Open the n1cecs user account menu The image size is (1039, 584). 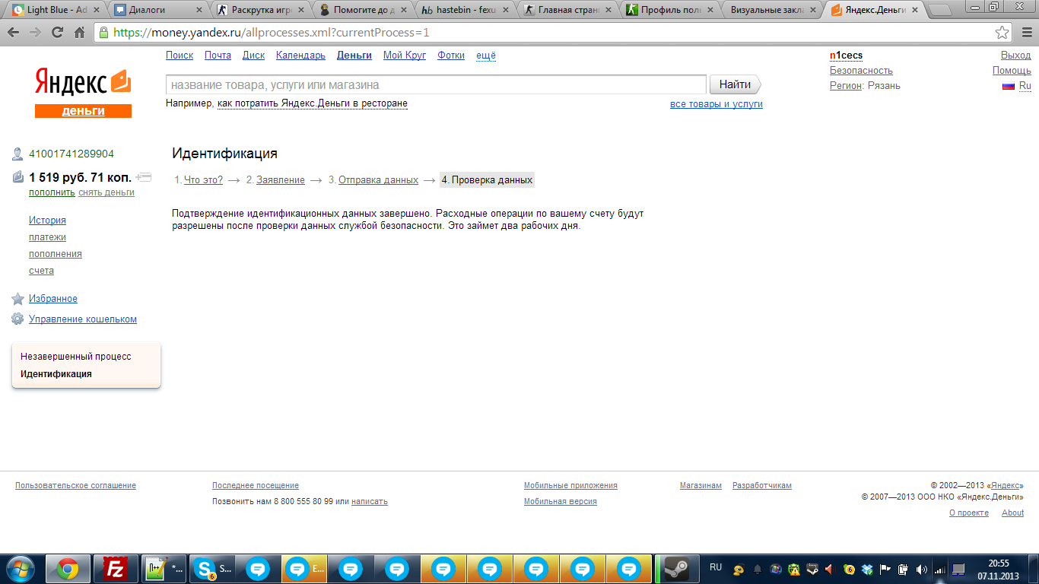pos(846,56)
